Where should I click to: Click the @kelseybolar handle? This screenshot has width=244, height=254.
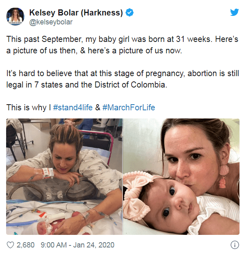point(51,22)
